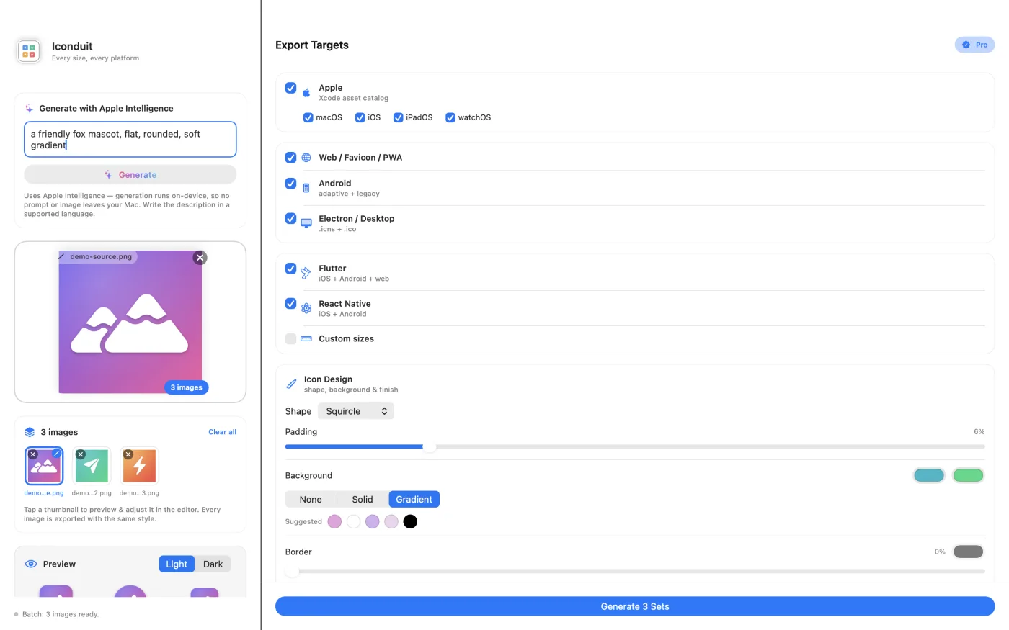Viewport: 1009px width, 630px height.
Task: Toggle the iPadOS checkbox
Action: [x=398, y=117]
